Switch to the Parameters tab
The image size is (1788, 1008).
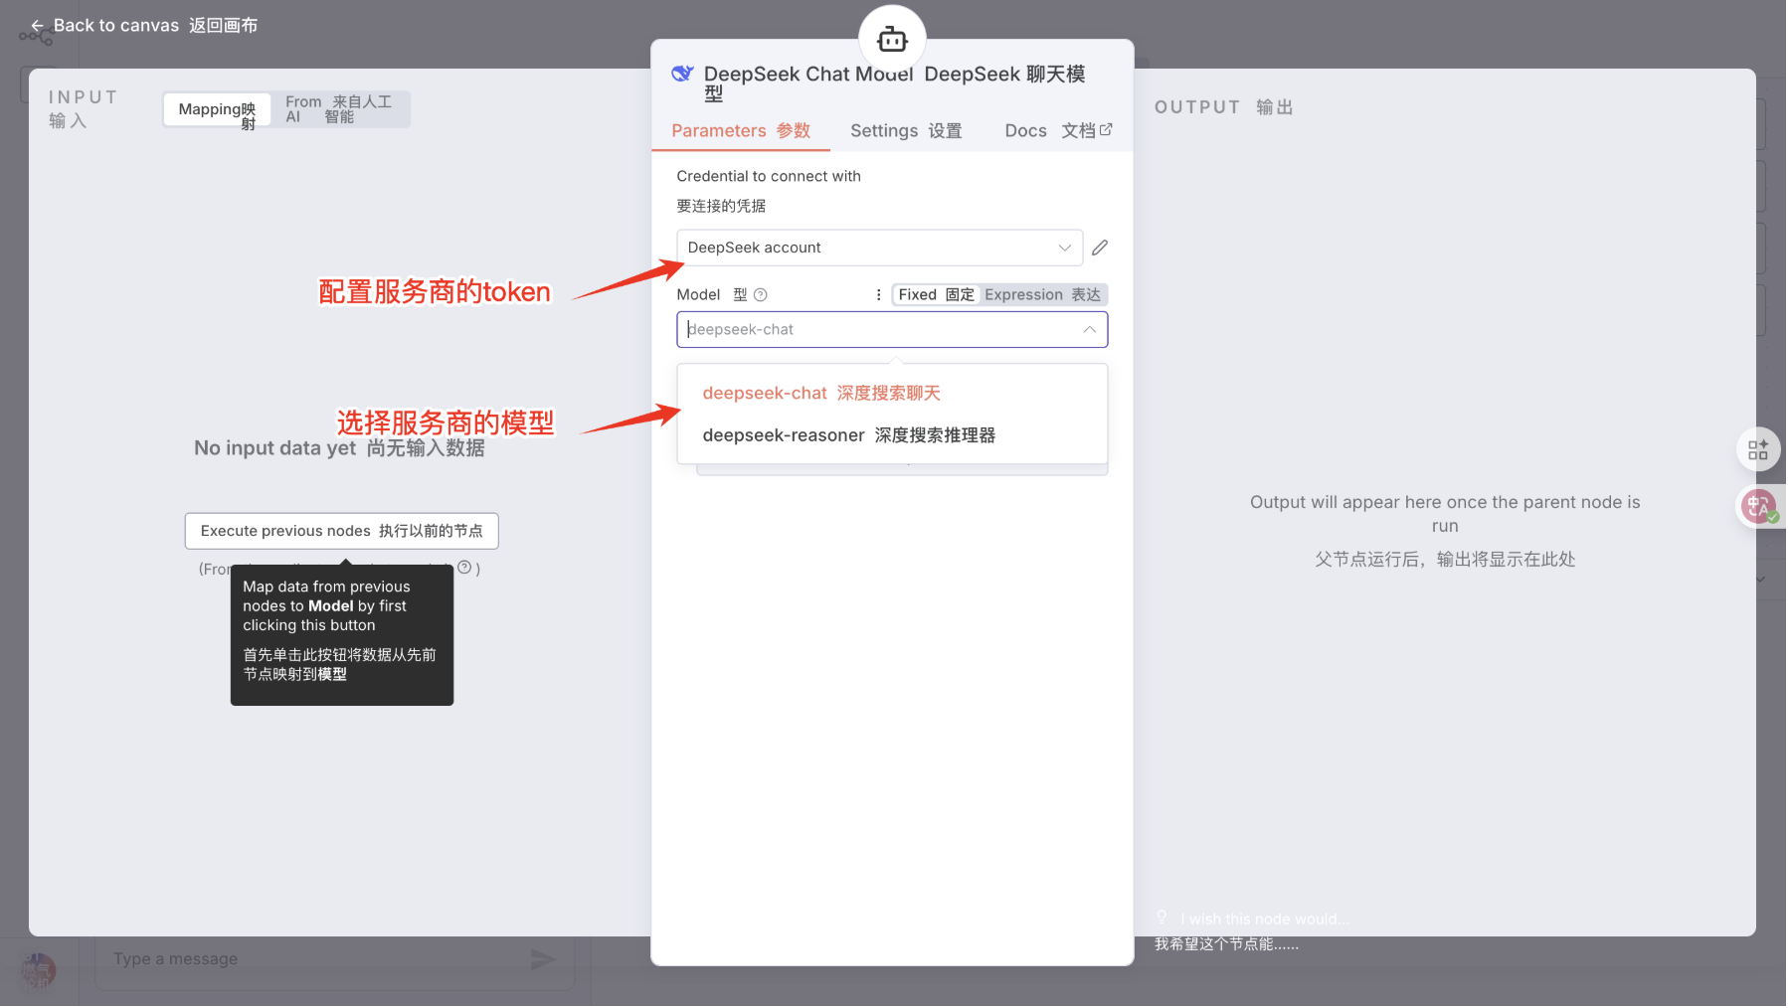coord(741,131)
